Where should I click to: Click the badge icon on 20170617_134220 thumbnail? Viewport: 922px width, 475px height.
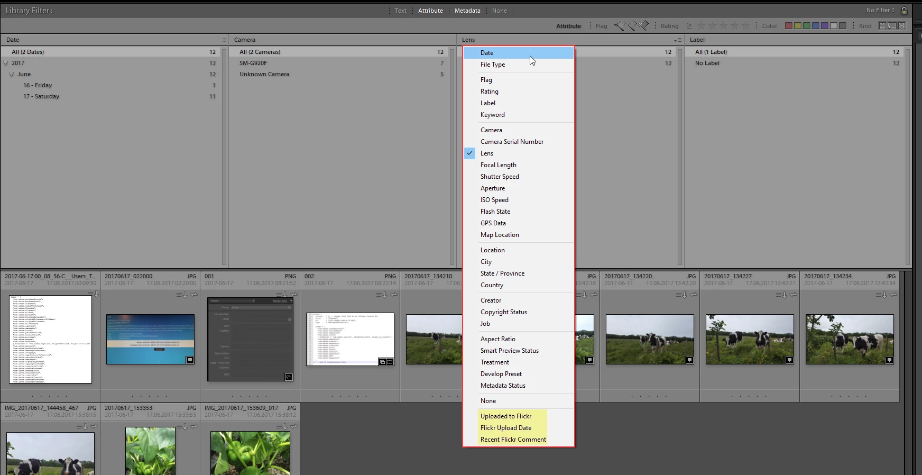click(x=689, y=360)
